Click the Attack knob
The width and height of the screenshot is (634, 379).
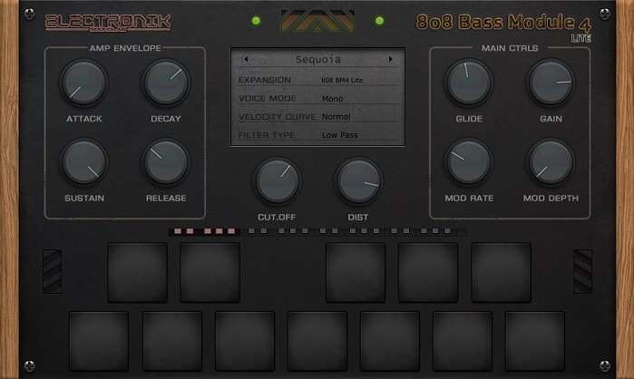[84, 83]
